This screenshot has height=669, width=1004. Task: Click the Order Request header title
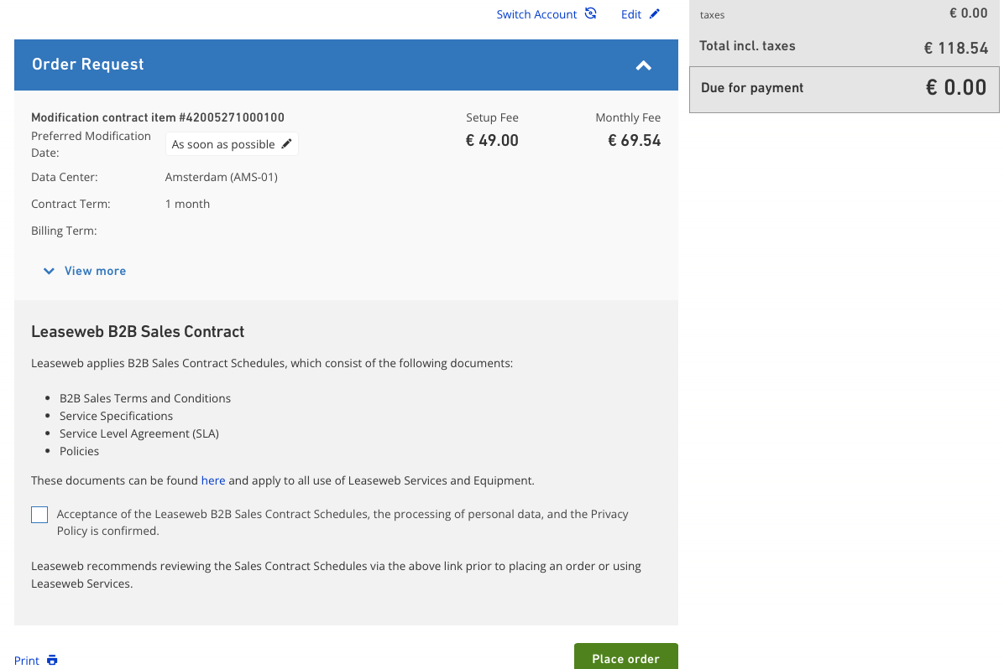pyautogui.click(x=88, y=65)
